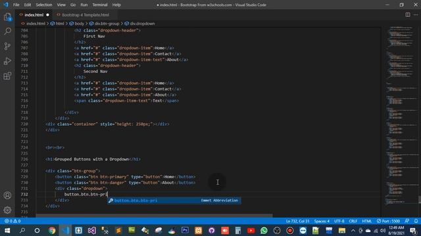Image resolution: width=421 pixels, height=236 pixels.
Task: Select div.dropdown in the breadcrumb
Action: click(x=142, y=24)
